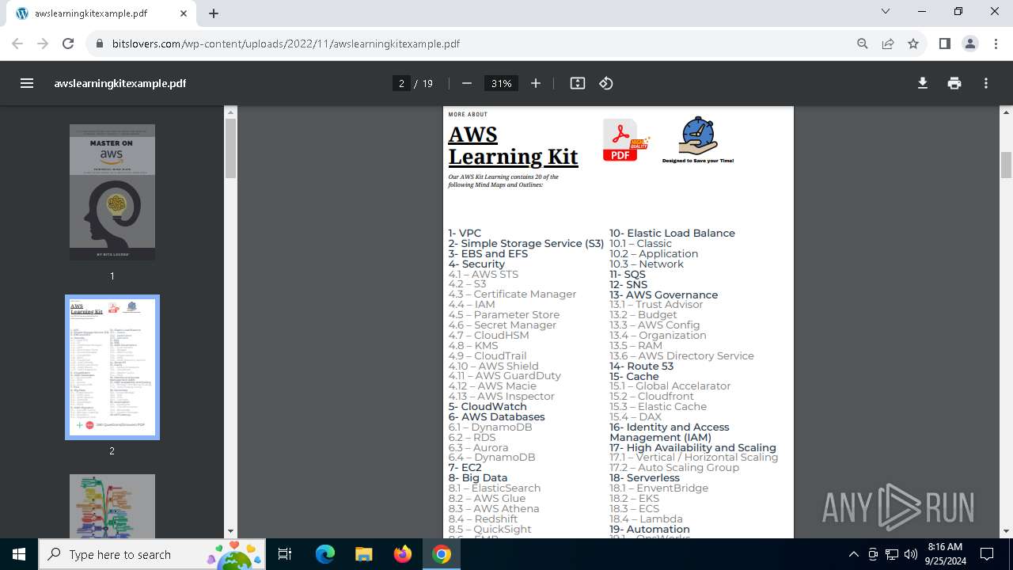Share this page via address bar icon
The width and height of the screenshot is (1013, 570).
point(888,44)
